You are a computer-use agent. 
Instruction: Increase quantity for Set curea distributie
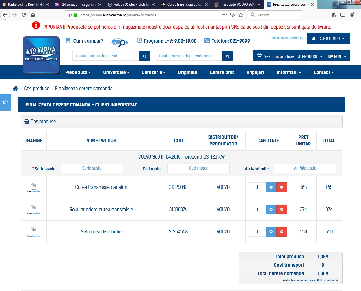[x=271, y=232]
